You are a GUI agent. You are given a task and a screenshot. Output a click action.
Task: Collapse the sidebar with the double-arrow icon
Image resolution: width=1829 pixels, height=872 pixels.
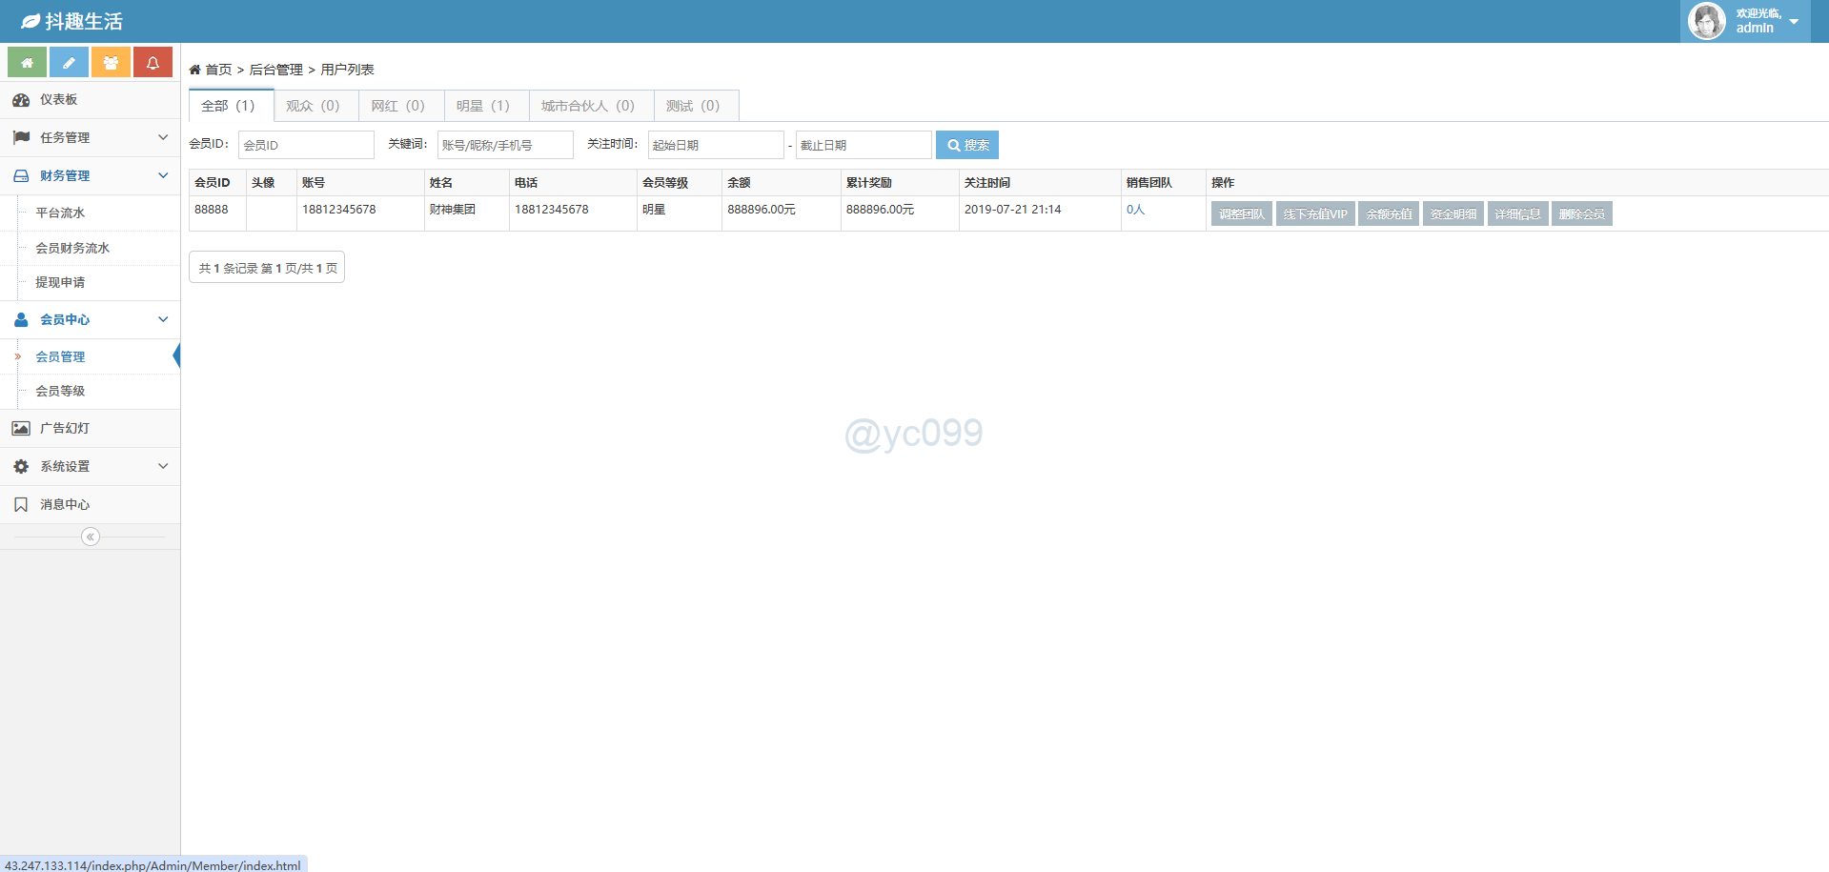[91, 537]
